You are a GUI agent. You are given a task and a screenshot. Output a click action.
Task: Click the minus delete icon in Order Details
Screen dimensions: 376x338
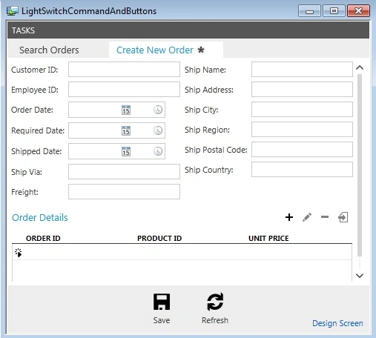[x=325, y=217]
